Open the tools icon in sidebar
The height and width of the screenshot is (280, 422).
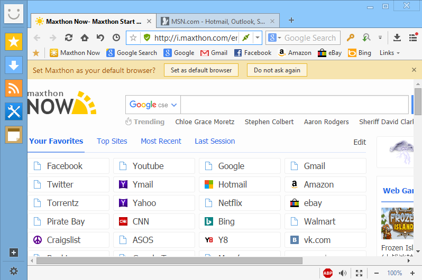14,111
